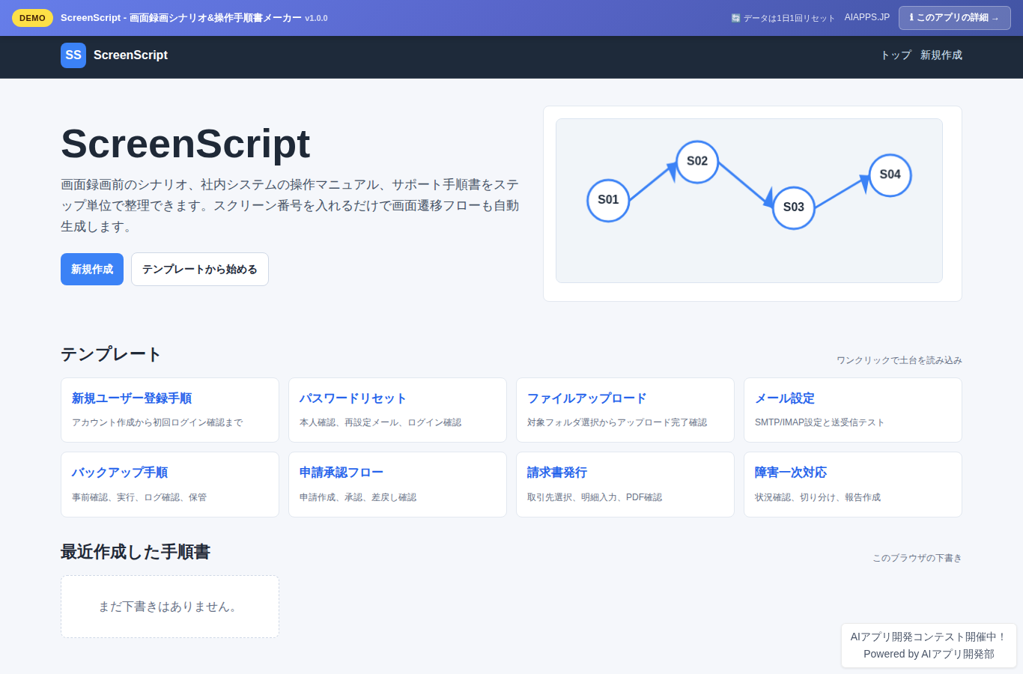This screenshot has width=1023, height=674.
Task: Load the メール設定 template
Action: [853, 410]
